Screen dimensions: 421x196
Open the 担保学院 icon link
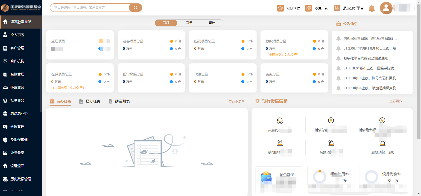[x=280, y=8]
